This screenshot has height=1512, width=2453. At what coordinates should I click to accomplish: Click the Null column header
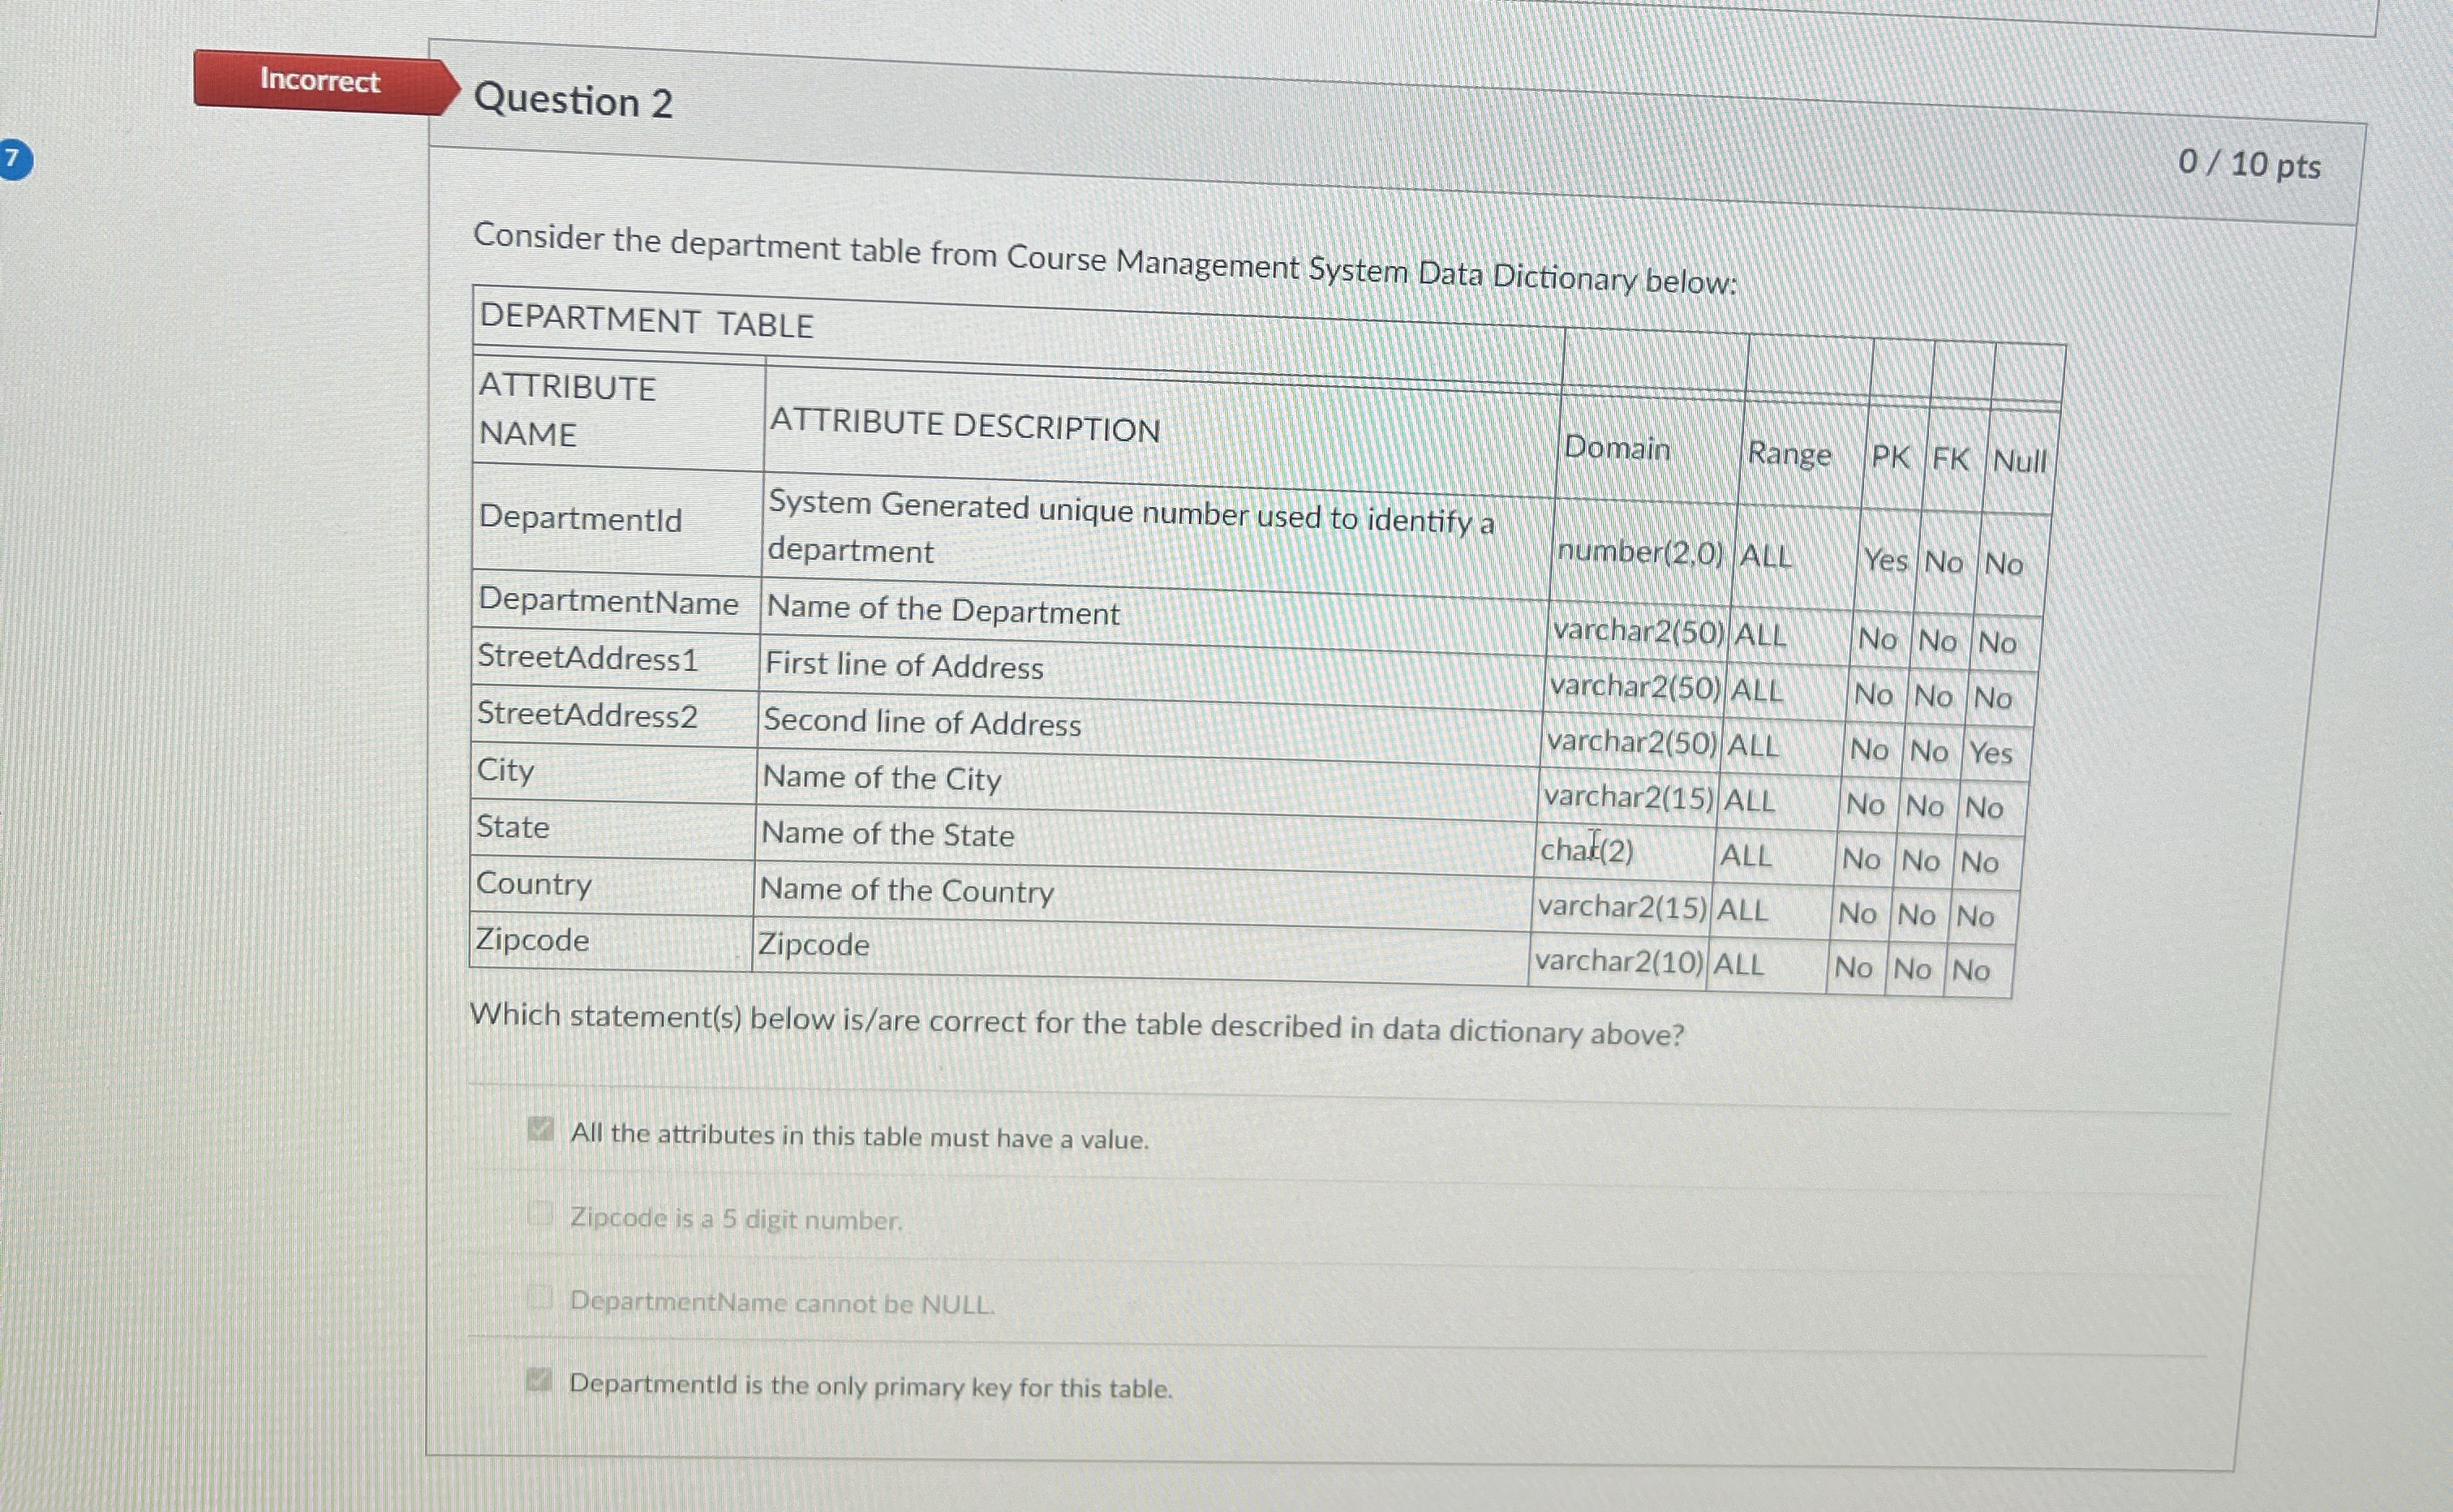2019,461
